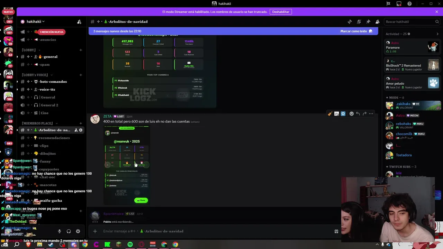Image resolution: width=443 pixels, height=249 pixels.
Task: Click create invite icon on Arbolitos-de-navidad channel
Action: coord(76,130)
